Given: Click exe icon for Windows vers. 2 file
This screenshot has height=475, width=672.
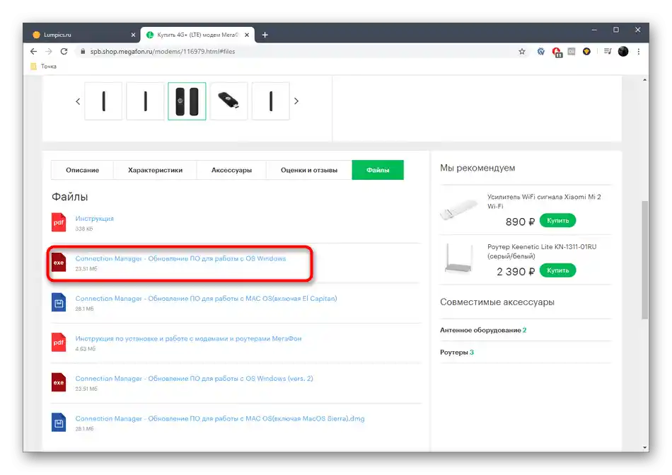Looking at the screenshot, I should tap(59, 382).
